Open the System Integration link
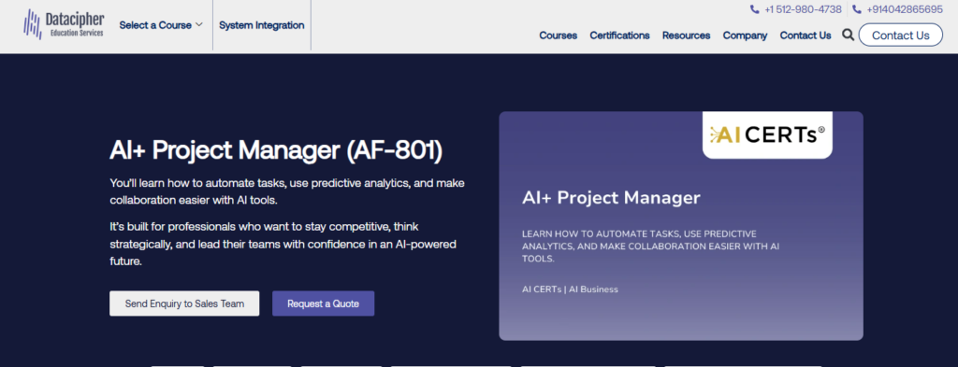This screenshot has height=367, width=958. (262, 25)
